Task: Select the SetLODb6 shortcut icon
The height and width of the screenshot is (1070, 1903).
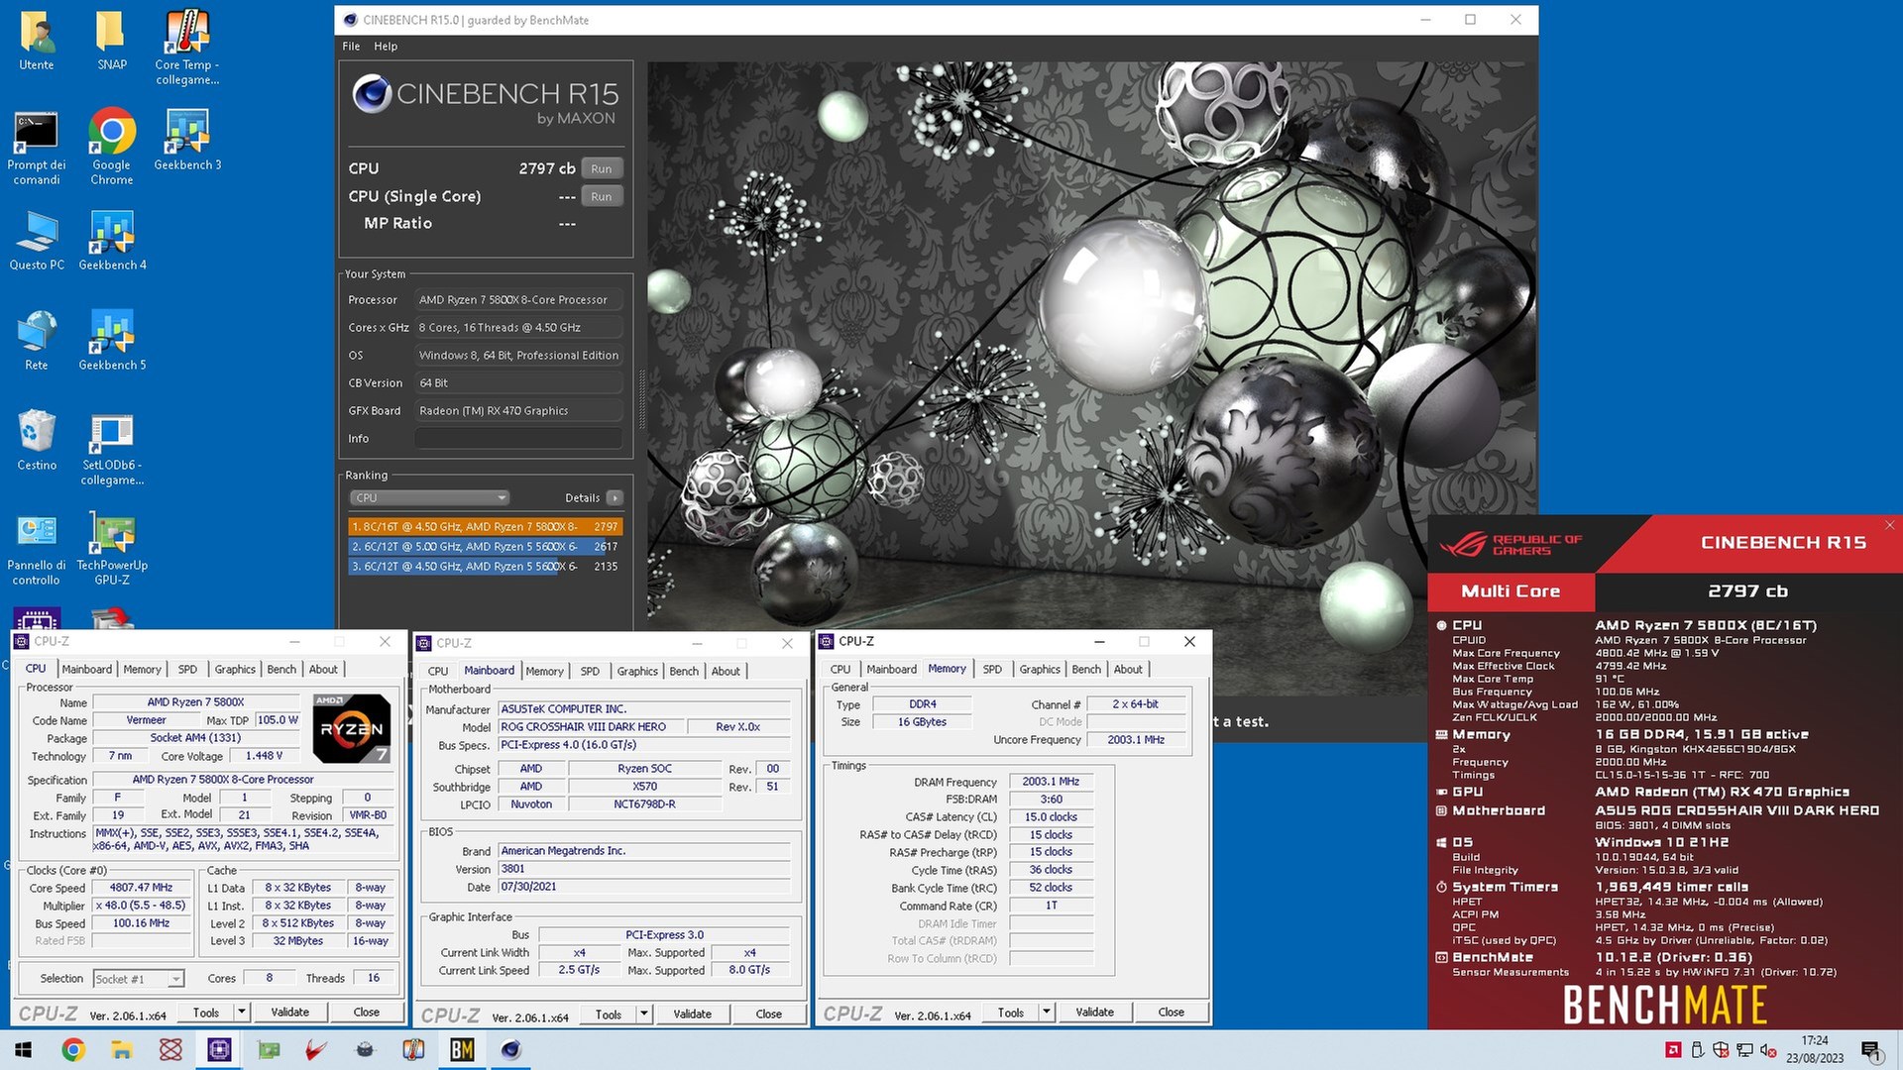Action: (112, 449)
